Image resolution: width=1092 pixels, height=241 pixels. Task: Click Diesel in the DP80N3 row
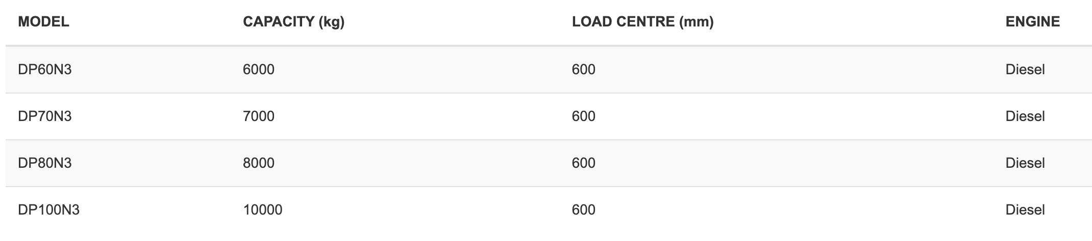pyautogui.click(x=1025, y=163)
